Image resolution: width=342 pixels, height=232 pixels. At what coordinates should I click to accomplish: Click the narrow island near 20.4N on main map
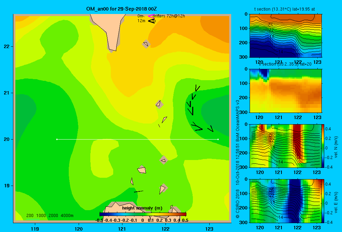point(165,119)
